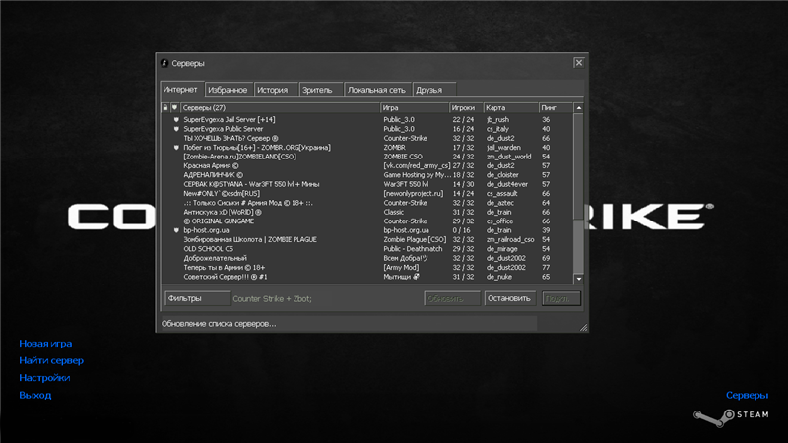Select OLD SCHOOL CS row
Viewport: 788px width, 443px height.
click(367, 249)
